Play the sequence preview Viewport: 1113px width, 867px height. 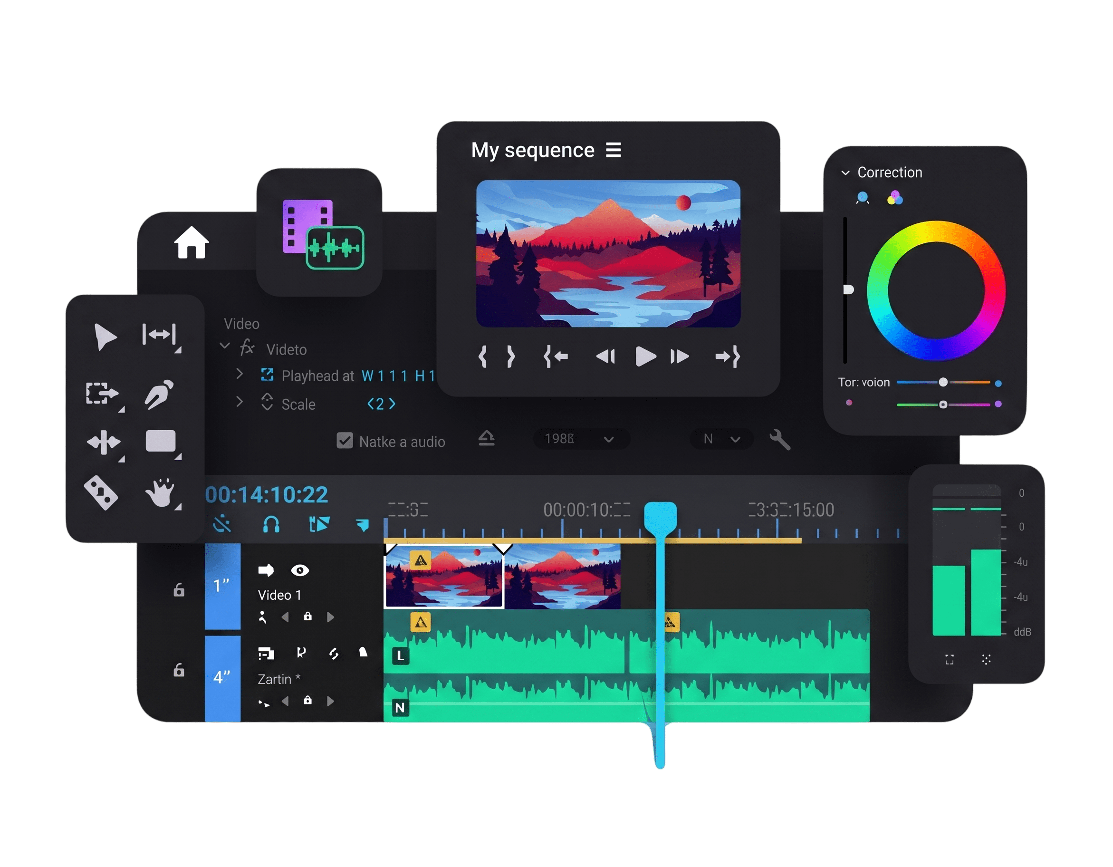645,357
